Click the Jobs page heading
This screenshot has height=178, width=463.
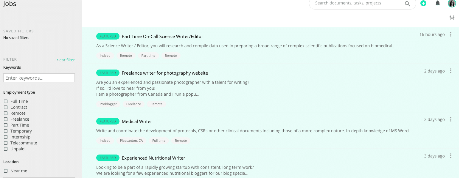[9, 4]
